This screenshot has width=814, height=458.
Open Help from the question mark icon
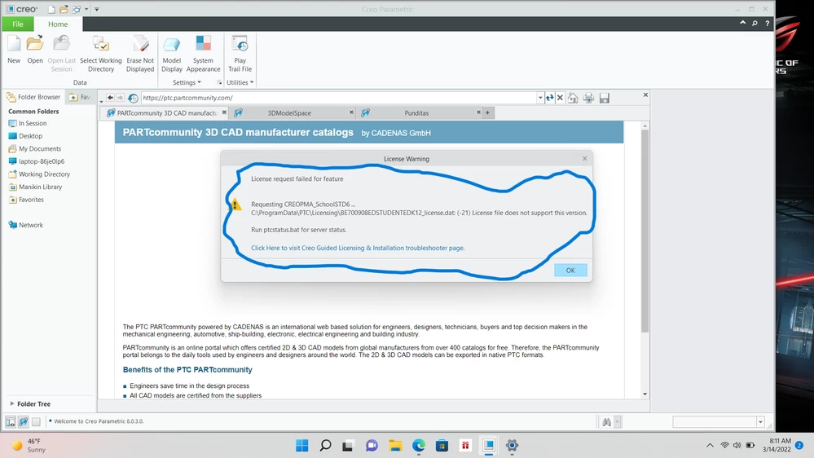click(x=768, y=24)
